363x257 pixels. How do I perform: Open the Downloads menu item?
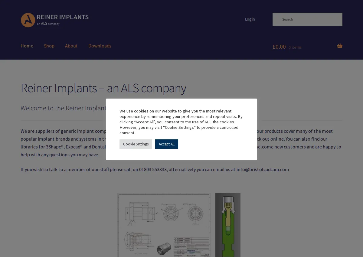coord(100,46)
